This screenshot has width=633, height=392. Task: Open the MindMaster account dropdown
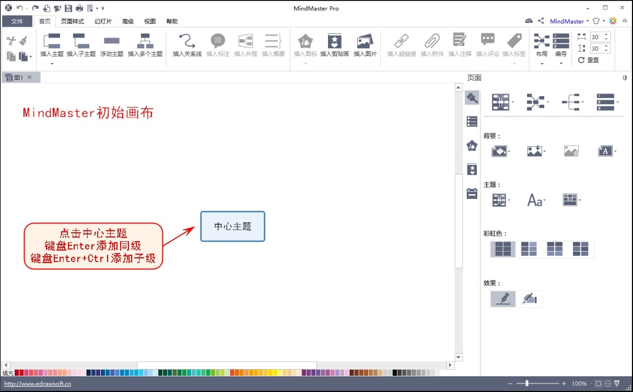pyautogui.click(x=588, y=21)
